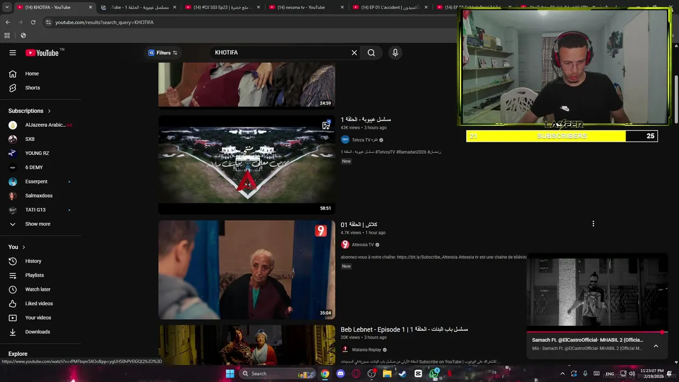Click the 35:04 Attessia video thumbnail
This screenshot has width=679, height=382.
[247, 270]
